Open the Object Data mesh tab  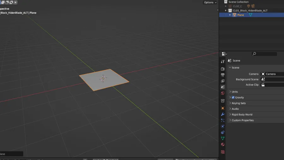pos(222,138)
